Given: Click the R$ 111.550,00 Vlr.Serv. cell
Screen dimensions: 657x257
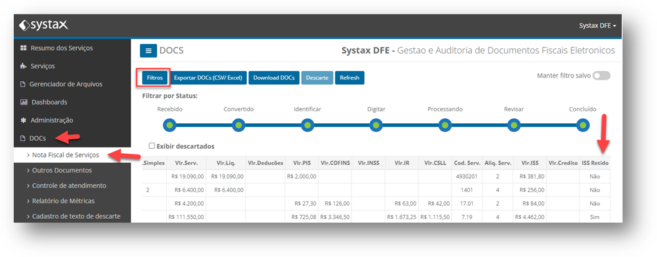Looking at the screenshot, I should pyautogui.click(x=187, y=217).
